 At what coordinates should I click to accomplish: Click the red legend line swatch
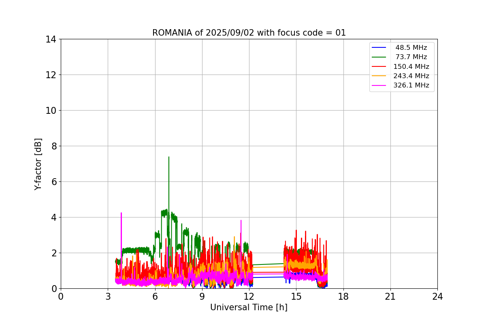pos(379,66)
